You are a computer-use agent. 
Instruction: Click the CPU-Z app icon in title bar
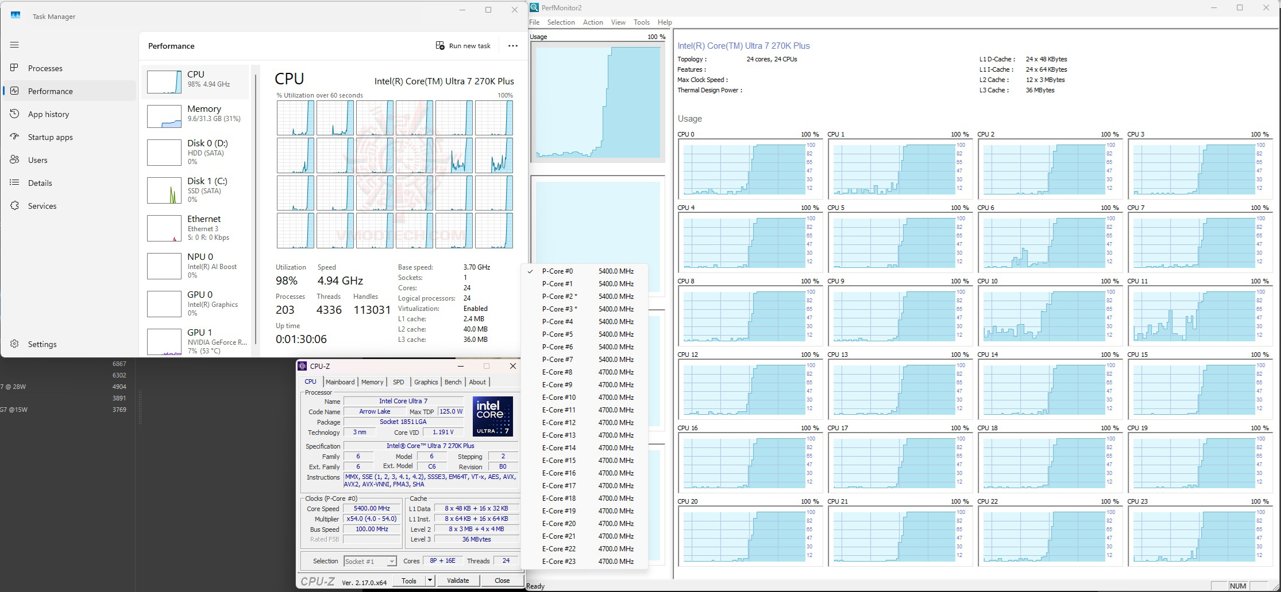pyautogui.click(x=303, y=366)
